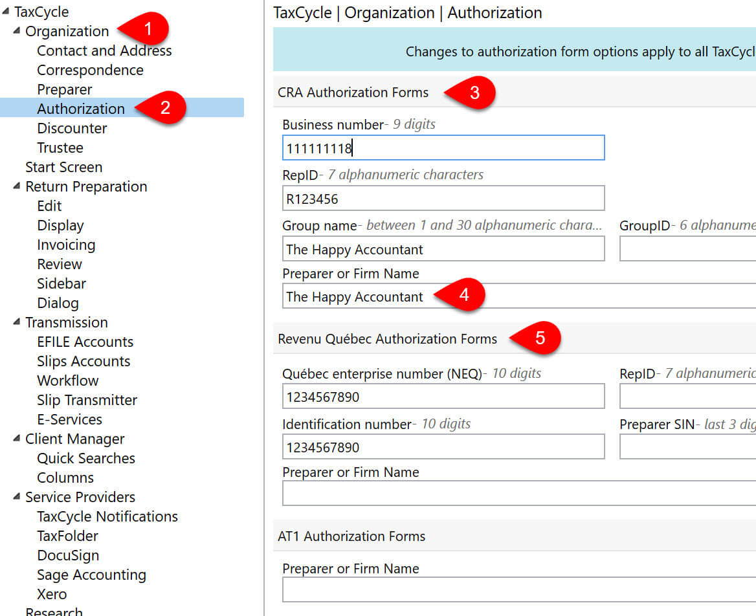Click the CRA Authorization Forms heading
Viewport: 756px width, 616px height.
click(353, 92)
